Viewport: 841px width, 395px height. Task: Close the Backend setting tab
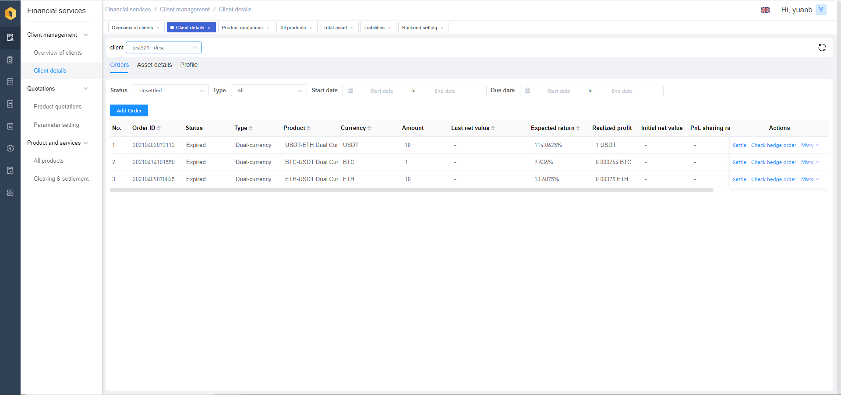(442, 28)
